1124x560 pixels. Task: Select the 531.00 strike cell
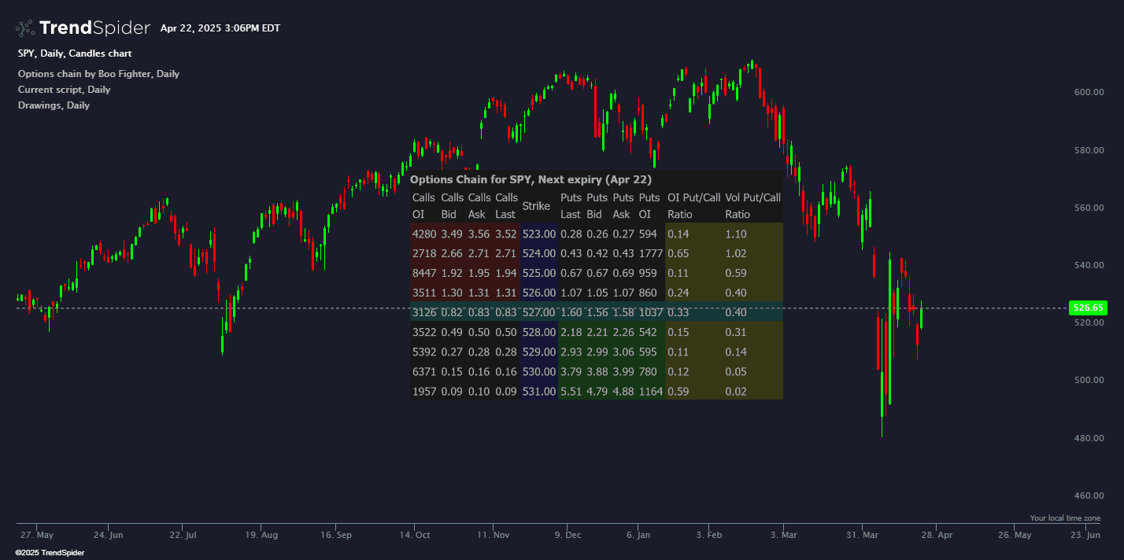[x=539, y=391]
